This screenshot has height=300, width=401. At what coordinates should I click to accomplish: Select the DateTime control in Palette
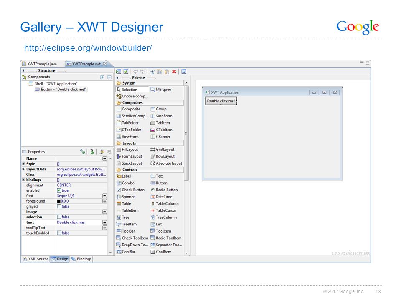click(x=161, y=197)
